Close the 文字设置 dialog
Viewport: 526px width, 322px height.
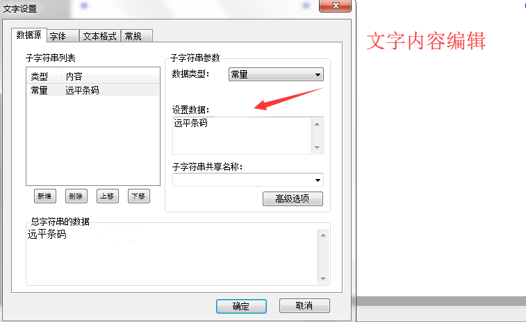[335, 6]
